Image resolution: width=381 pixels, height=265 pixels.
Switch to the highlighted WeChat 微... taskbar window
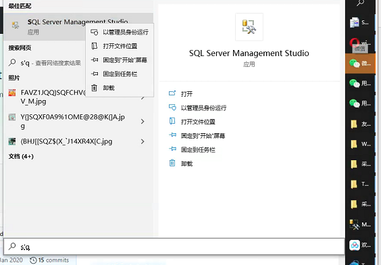click(x=360, y=64)
